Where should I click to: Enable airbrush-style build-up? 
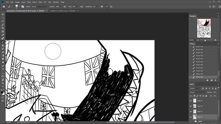click(x=81, y=7)
